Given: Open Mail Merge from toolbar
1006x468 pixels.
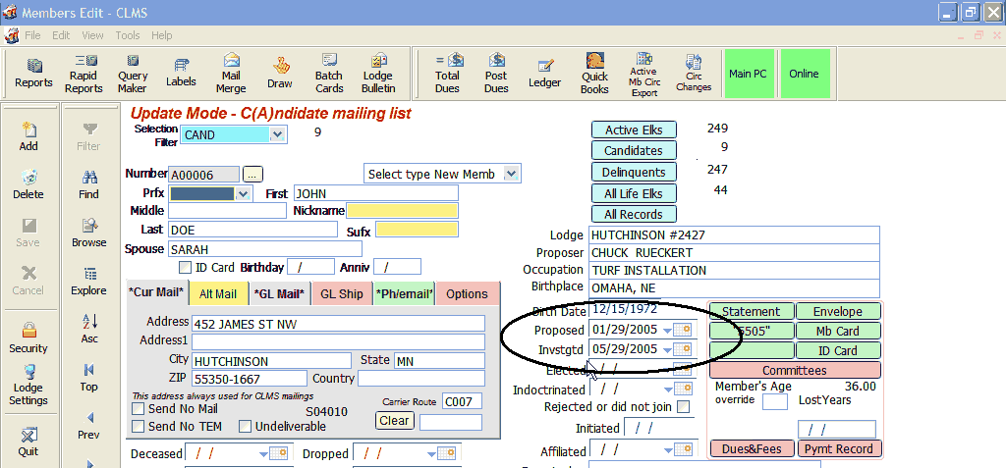Looking at the screenshot, I should click(x=231, y=73).
